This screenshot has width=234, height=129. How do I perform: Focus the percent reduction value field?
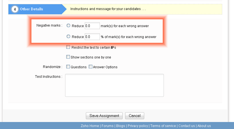click(x=92, y=37)
